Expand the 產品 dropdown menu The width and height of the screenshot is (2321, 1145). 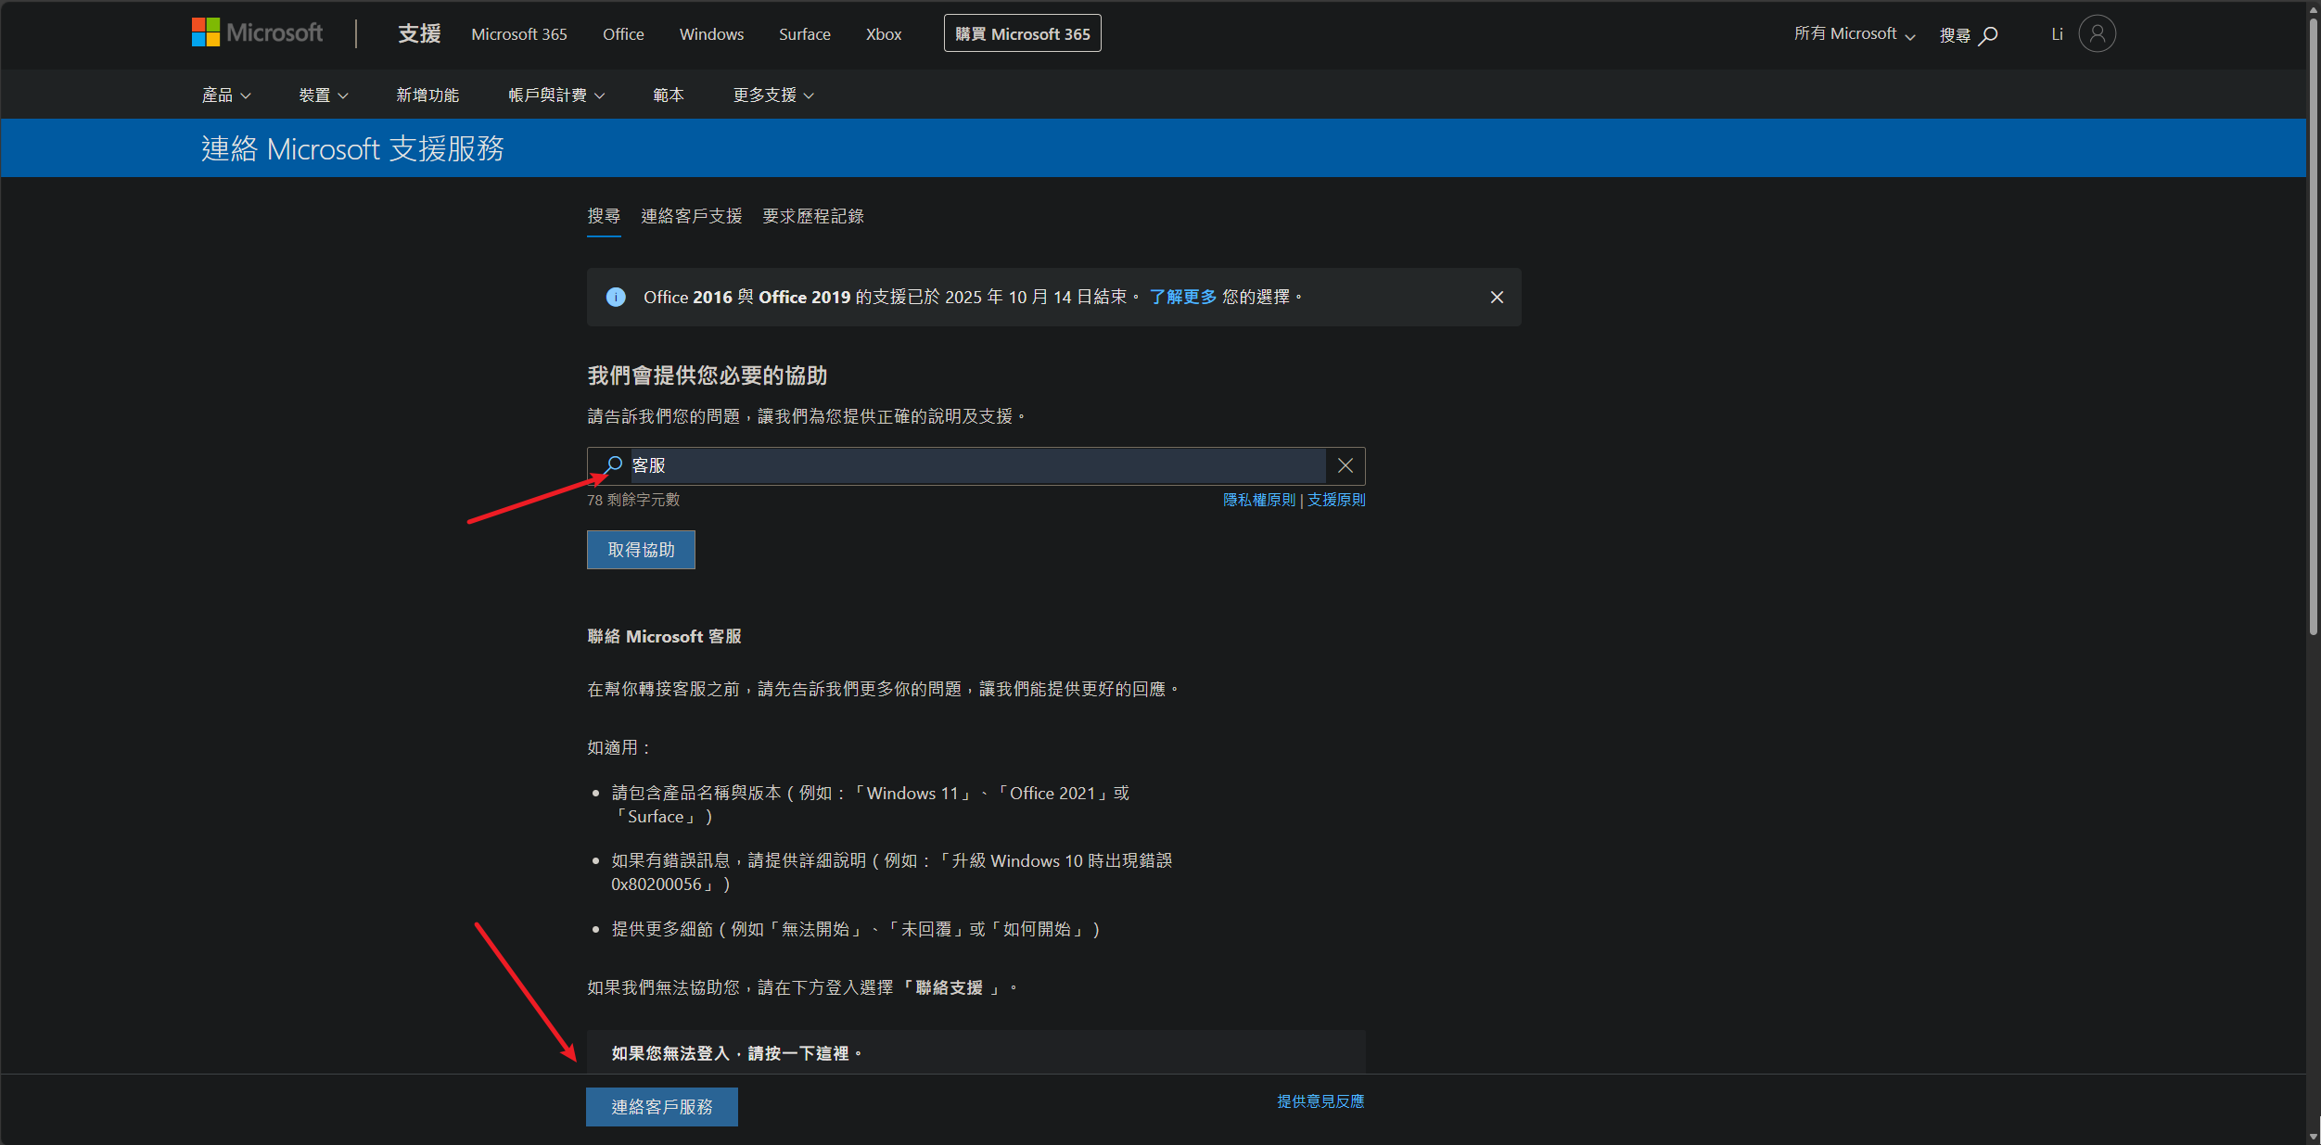click(x=226, y=95)
